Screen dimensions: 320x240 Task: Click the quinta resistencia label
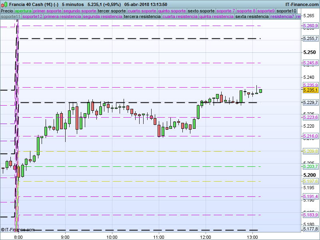(x=216, y=16)
